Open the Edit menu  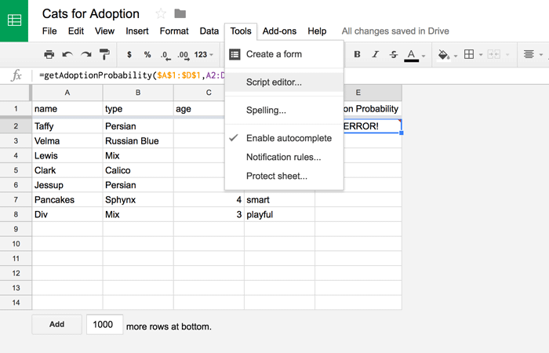(x=75, y=31)
